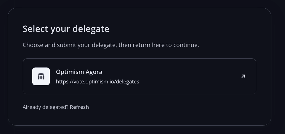Click the dark panel area below Refresh
285x134 pixels.
click(140, 118)
